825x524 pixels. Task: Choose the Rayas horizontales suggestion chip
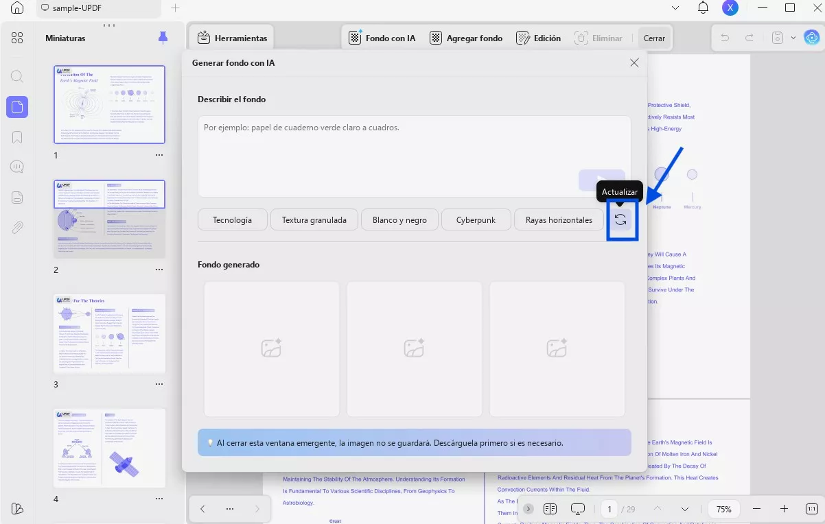(x=559, y=219)
